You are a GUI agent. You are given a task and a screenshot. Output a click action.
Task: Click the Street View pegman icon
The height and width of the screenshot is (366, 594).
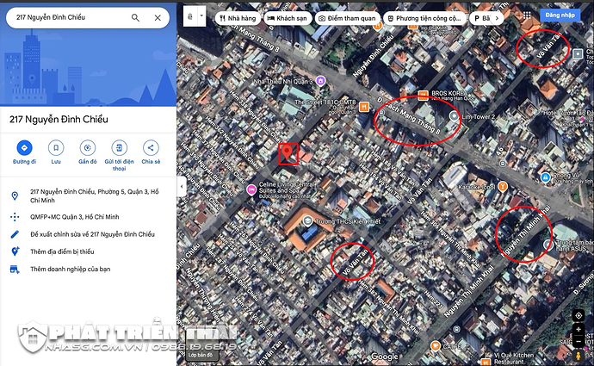pos(579,356)
